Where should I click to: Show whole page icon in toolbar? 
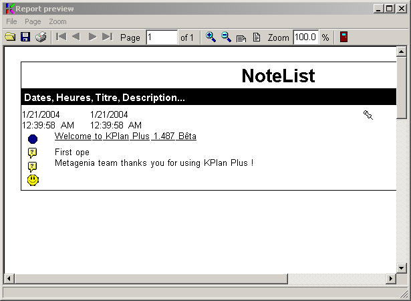point(257,37)
